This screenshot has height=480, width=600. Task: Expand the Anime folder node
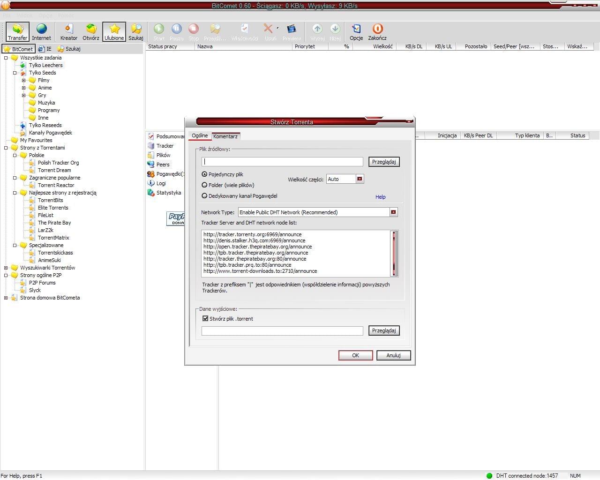click(x=23, y=88)
